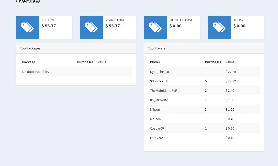Click Purchases column header in Top Packages
The width and height of the screenshot is (278, 166).
click(85, 62)
